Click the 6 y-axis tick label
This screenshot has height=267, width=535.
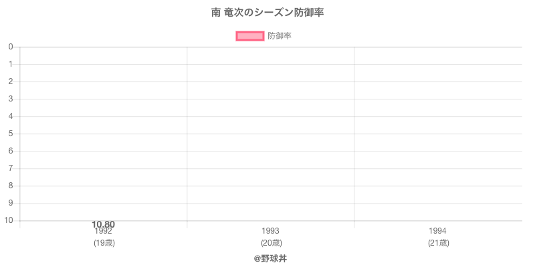(x=11, y=151)
